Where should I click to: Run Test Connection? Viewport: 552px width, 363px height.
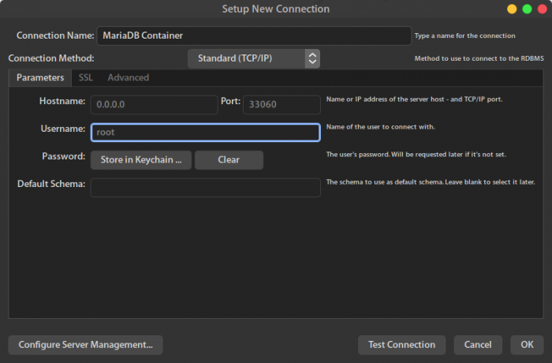(401, 345)
